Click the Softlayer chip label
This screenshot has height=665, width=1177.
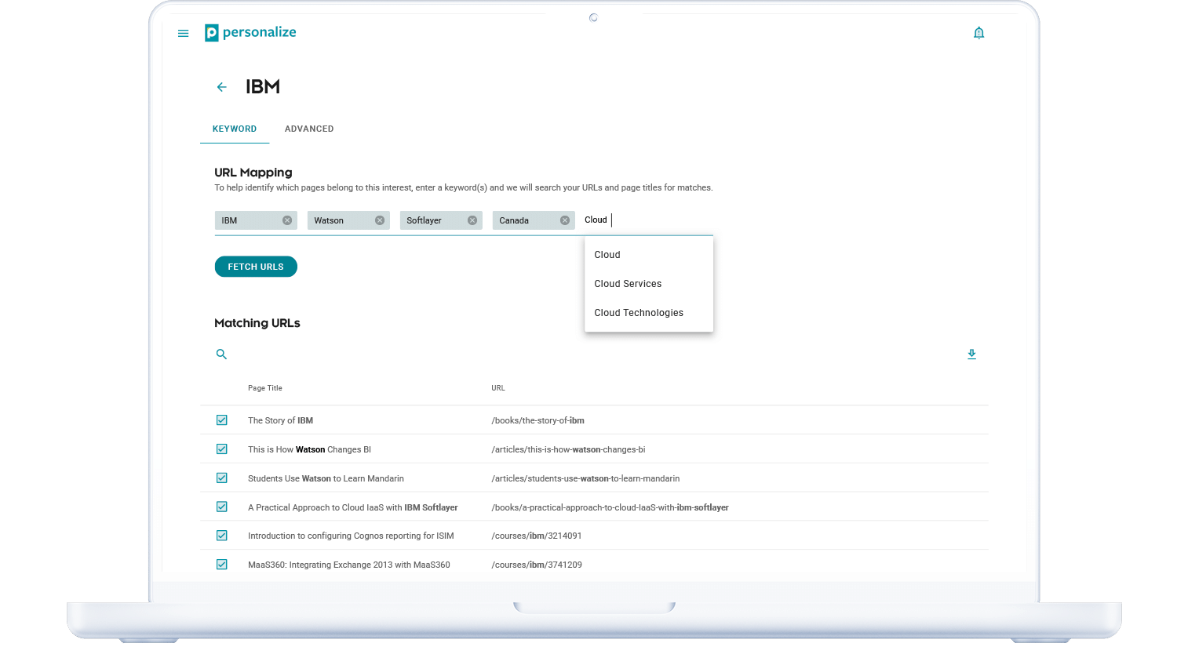pyautogui.click(x=424, y=221)
